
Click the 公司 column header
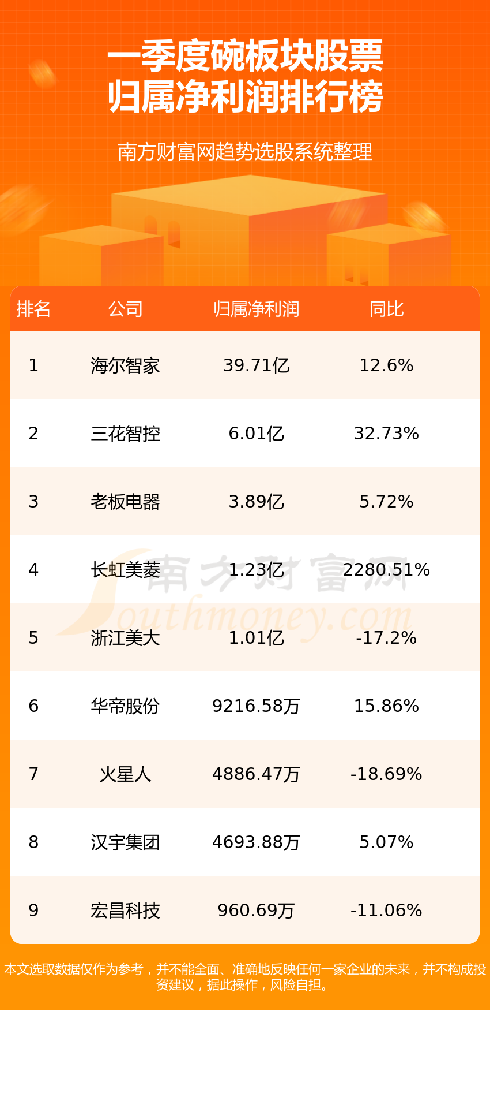(125, 309)
